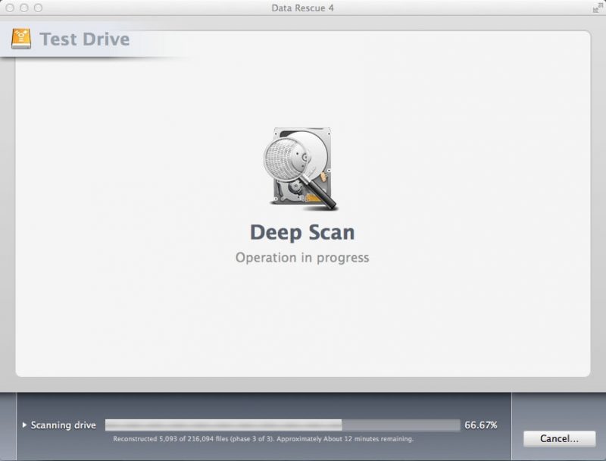Click the Test Drive title label
Screen dimensions: 606x461
pyautogui.click(x=85, y=39)
